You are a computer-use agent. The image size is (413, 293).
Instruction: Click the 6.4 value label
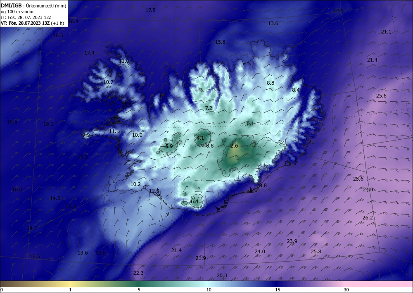195,202
